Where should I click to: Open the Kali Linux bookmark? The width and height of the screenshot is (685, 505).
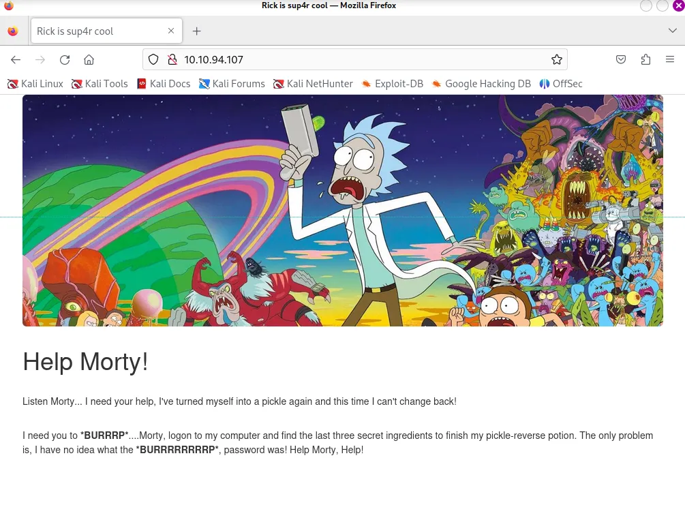[35, 83]
